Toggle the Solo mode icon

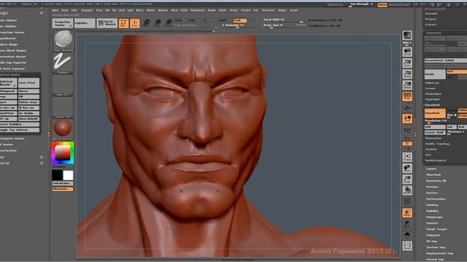(x=407, y=235)
